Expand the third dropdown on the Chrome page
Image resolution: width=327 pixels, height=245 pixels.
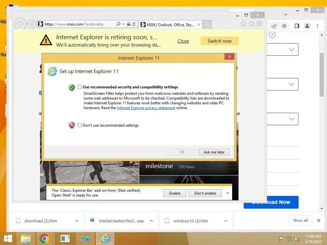(x=291, y=119)
